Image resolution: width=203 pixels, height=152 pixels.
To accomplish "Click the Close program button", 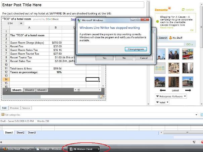I will click(x=136, y=49).
